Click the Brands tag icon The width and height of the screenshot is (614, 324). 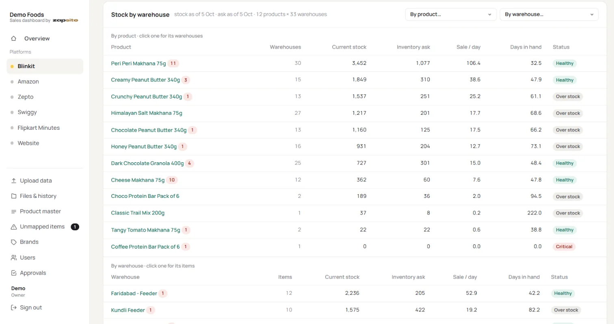coord(14,242)
